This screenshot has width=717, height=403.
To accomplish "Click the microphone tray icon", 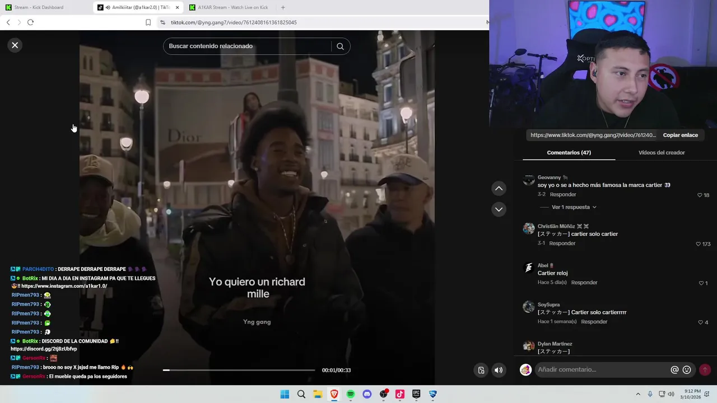I will click(x=650, y=394).
